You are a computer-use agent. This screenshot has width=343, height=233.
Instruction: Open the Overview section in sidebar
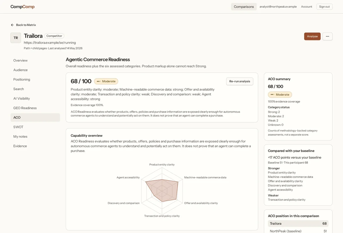[x=35, y=60]
